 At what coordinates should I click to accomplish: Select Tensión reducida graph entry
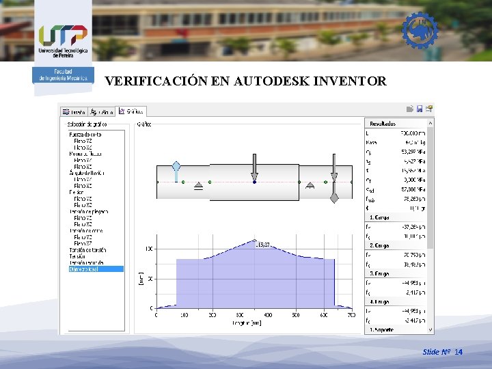(86, 262)
